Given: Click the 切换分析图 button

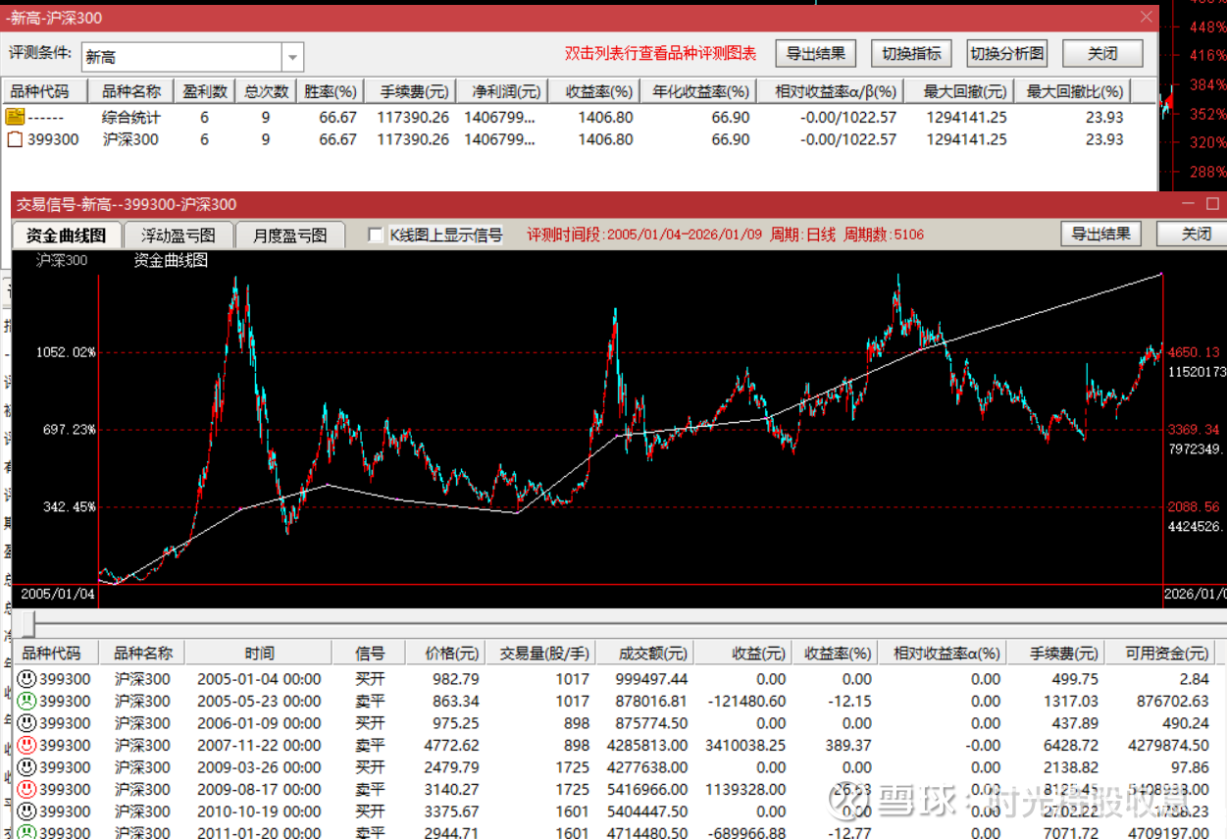Looking at the screenshot, I should 1006,53.
